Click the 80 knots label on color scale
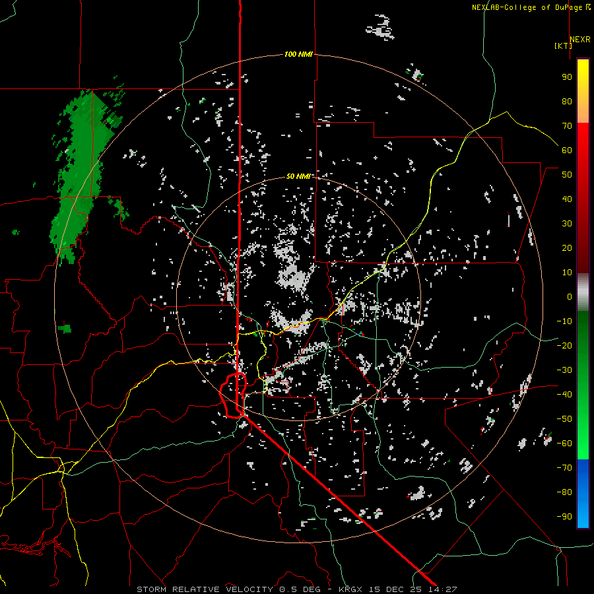 click(x=567, y=101)
